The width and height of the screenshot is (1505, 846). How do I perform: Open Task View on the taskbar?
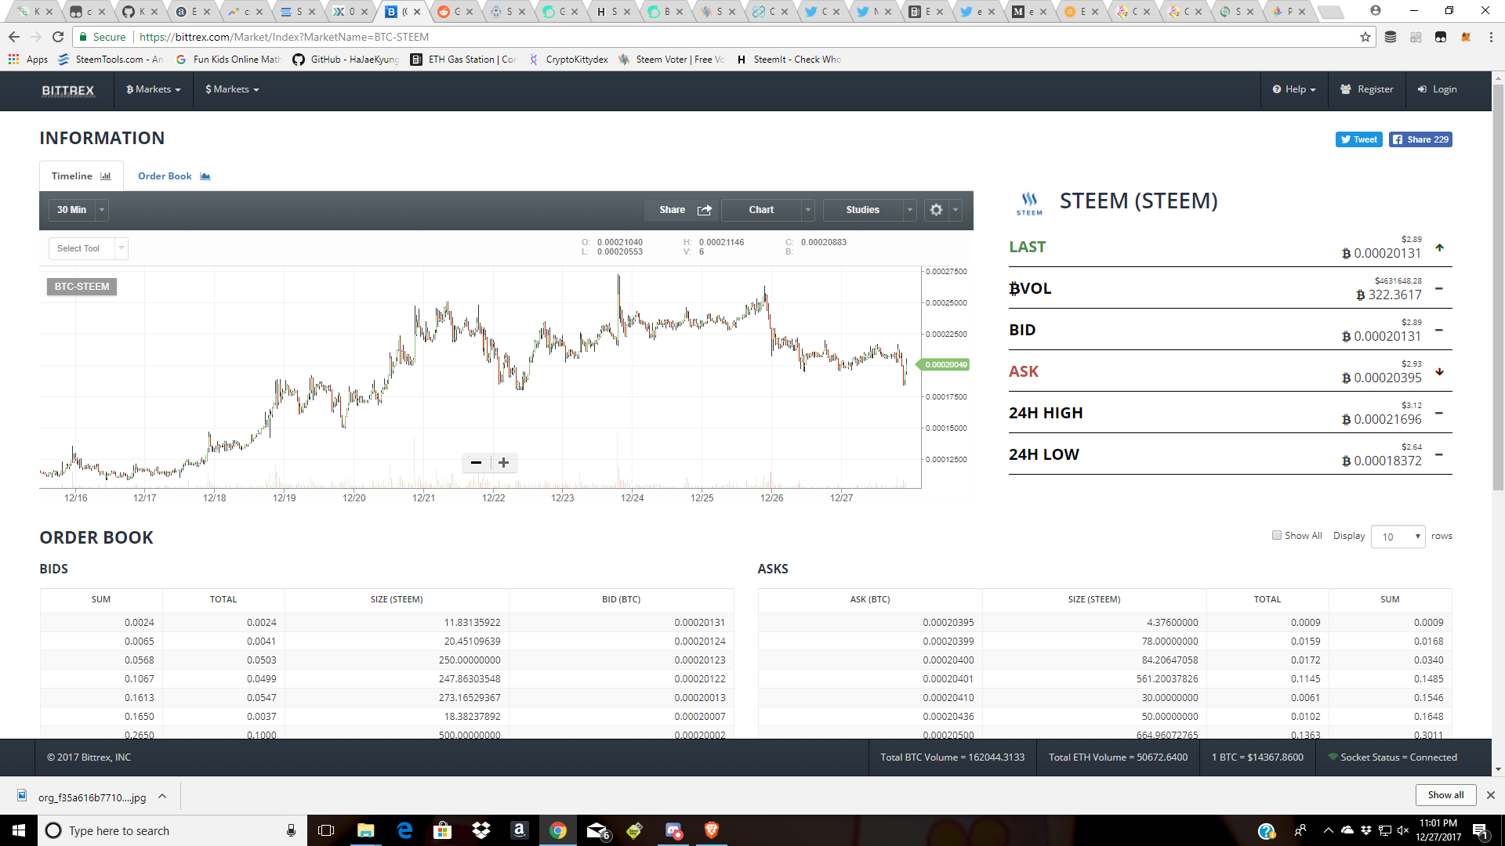(x=326, y=830)
